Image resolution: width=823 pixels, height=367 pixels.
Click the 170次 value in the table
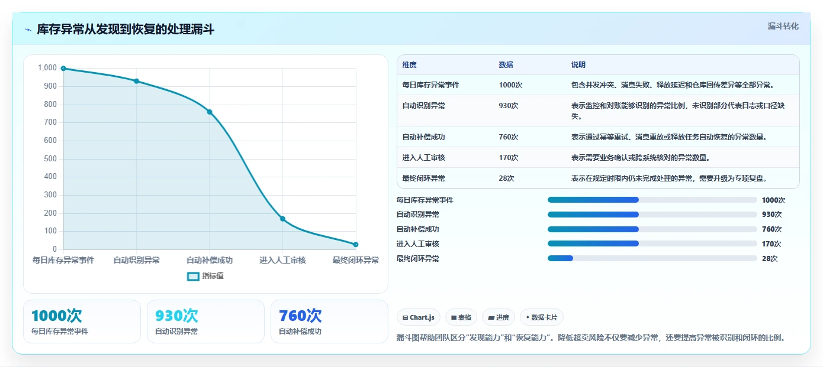509,158
